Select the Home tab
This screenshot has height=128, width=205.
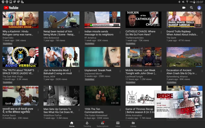pyautogui.click(x=72, y=124)
